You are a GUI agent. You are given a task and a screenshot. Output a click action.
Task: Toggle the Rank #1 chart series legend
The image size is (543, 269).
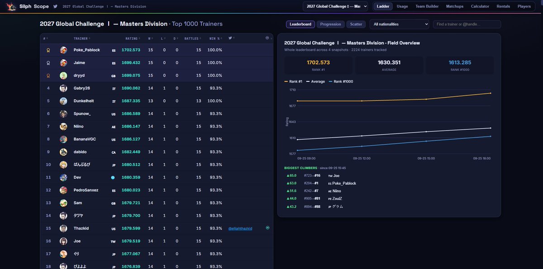pyautogui.click(x=294, y=81)
